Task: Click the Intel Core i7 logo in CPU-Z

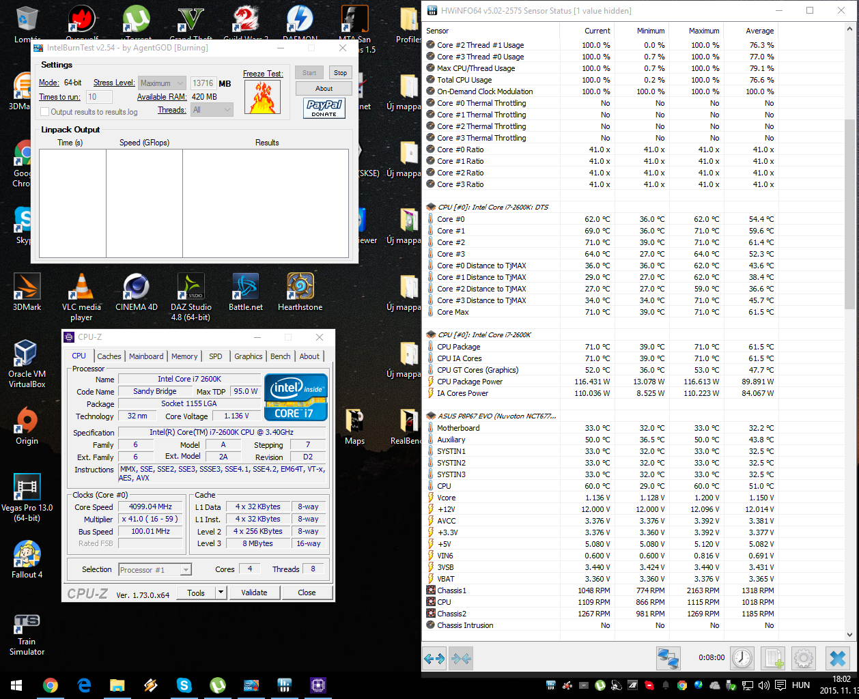Action: (296, 397)
